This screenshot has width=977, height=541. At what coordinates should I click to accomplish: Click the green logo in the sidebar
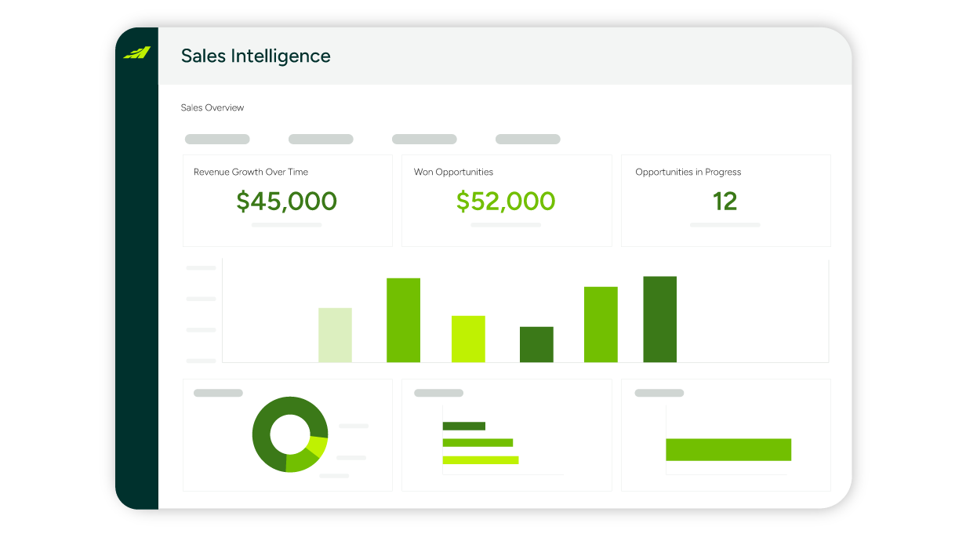(136, 53)
